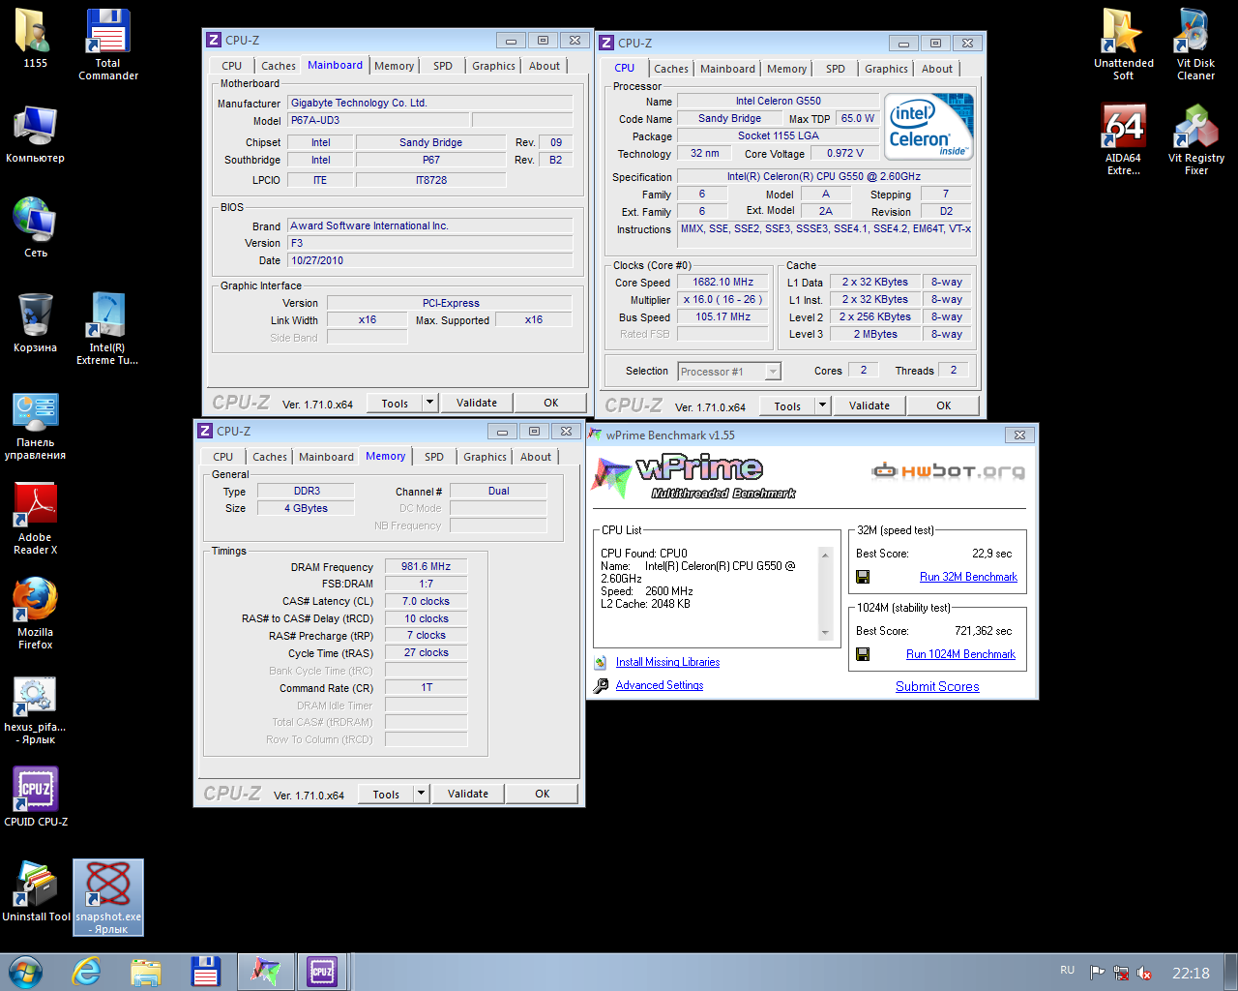Launch Vit Registry Fixer shortcut
The image size is (1238, 991).
(1195, 139)
